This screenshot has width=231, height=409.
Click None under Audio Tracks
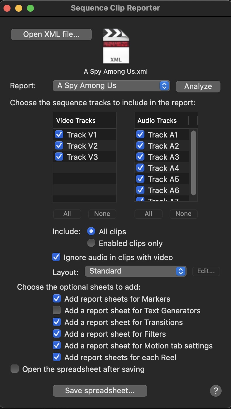point(183,214)
